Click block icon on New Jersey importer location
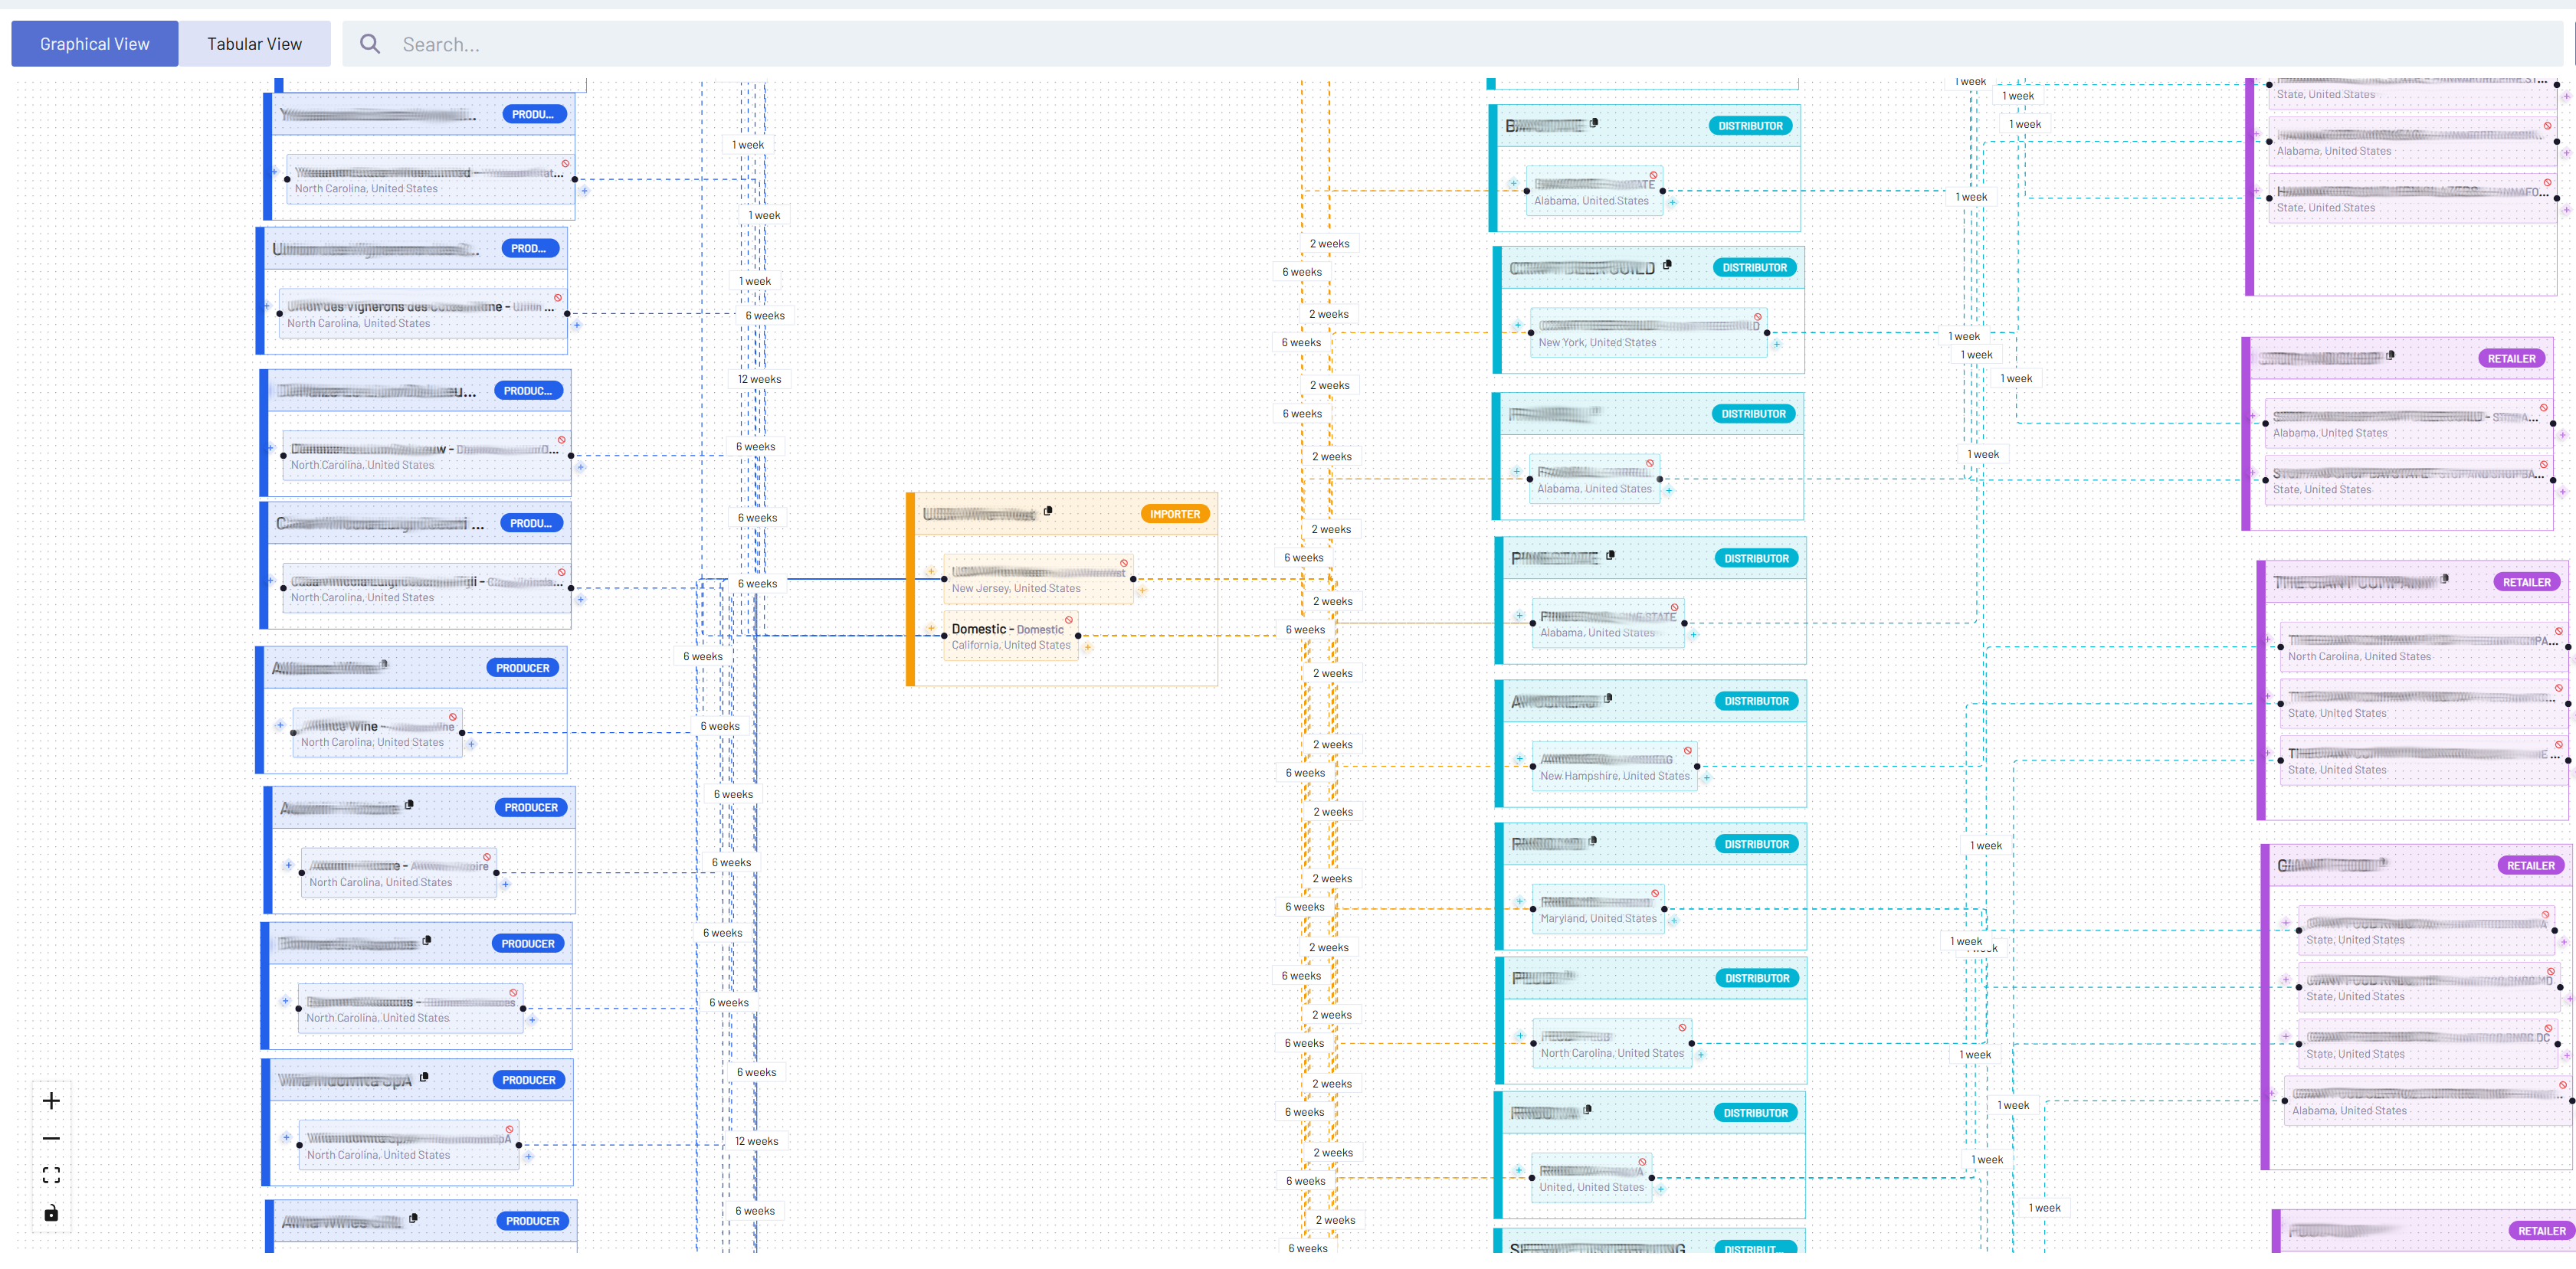This screenshot has width=2576, height=1269. pos(1124,564)
